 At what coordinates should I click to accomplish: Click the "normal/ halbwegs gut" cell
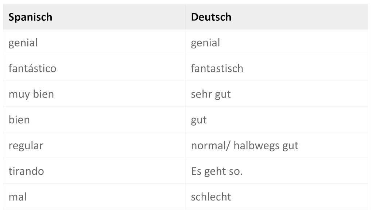(244, 146)
